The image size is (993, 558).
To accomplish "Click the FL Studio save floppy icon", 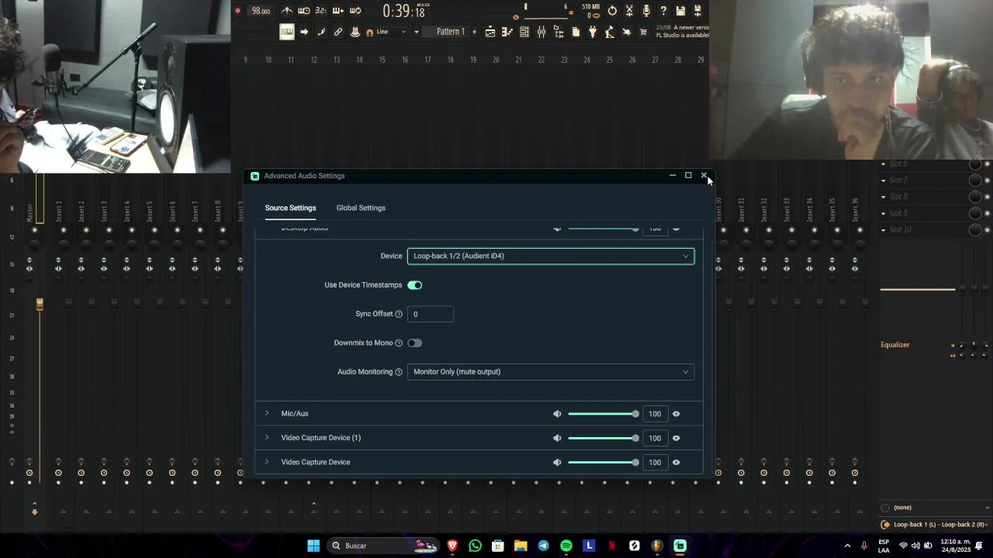I will (680, 11).
